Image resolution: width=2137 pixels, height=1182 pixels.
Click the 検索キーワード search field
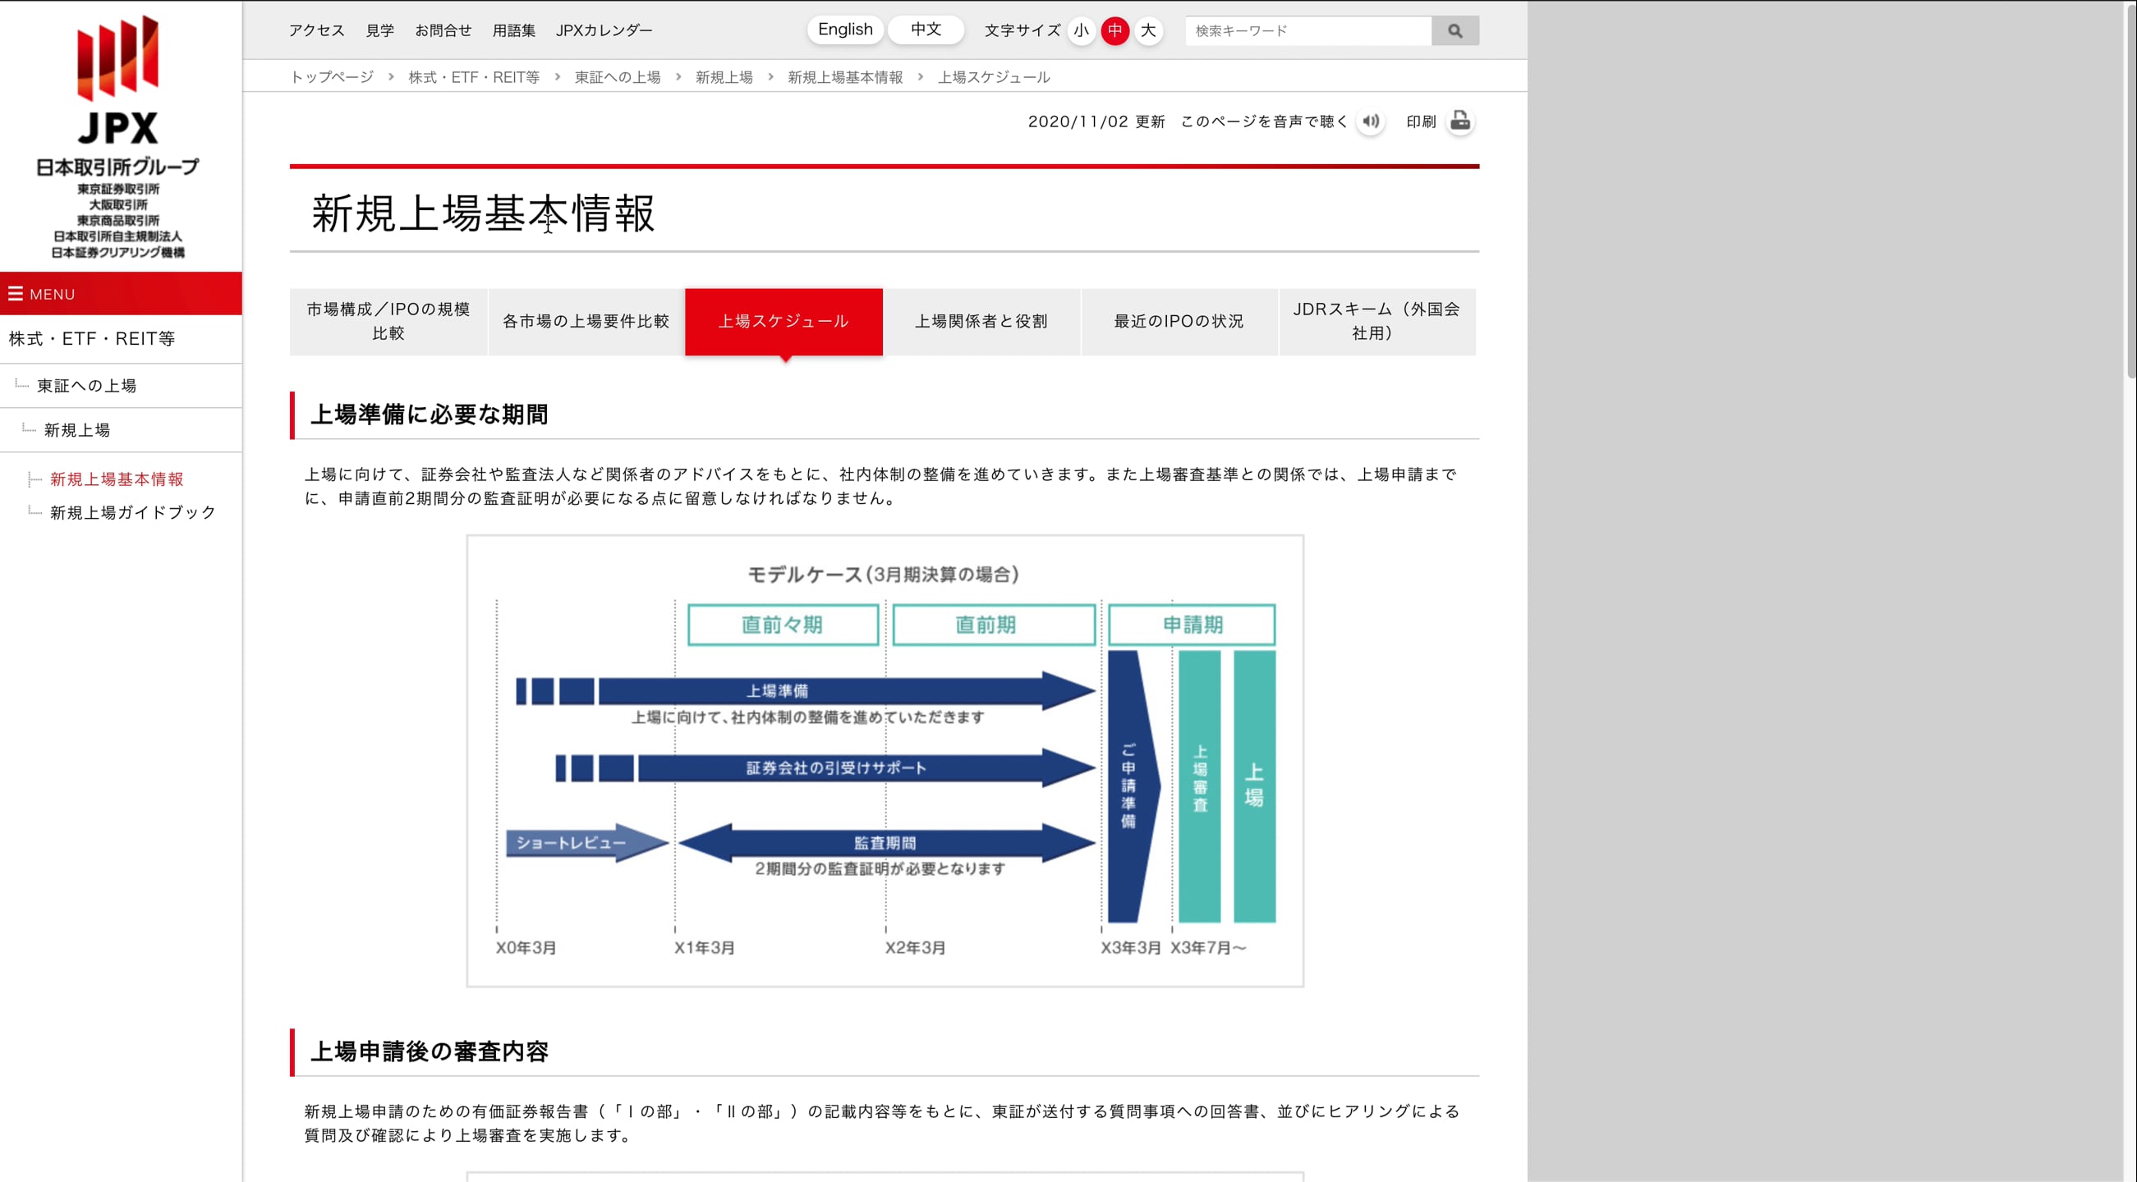1307,30
